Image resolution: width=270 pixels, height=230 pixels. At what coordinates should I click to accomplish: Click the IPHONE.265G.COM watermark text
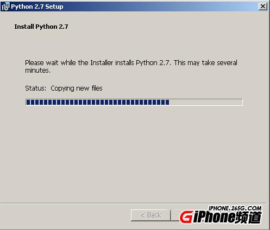[x=235, y=208]
